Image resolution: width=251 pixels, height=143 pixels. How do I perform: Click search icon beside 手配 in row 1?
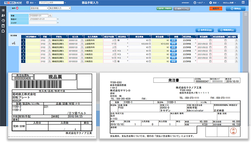pyautogui.click(x=50, y=40)
